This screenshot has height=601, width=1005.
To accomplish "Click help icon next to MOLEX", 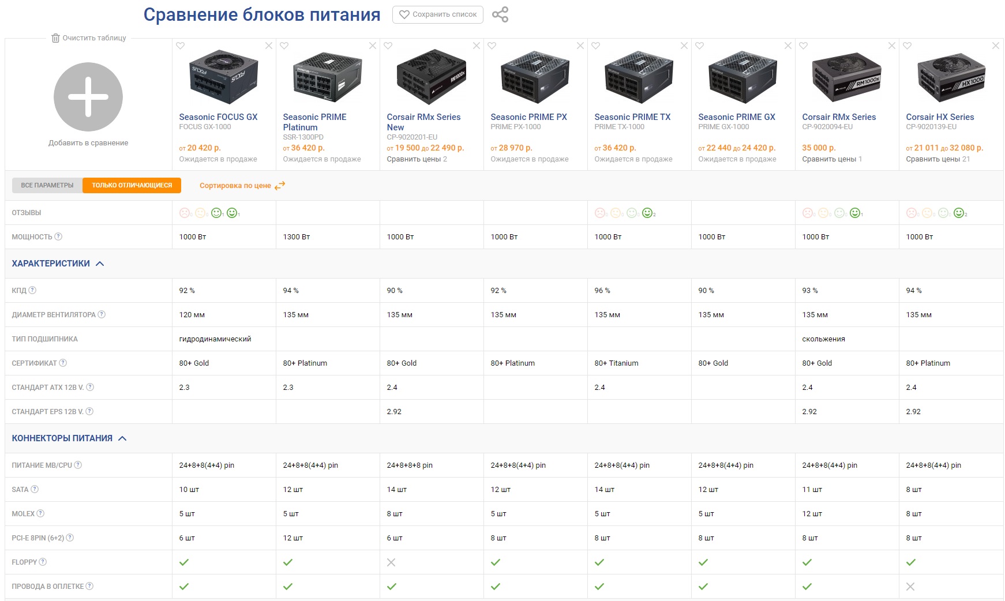I will coord(40,513).
